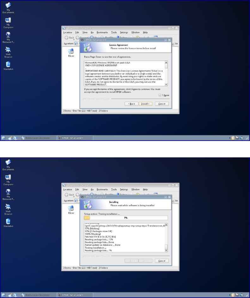Open Tools menu in Konqueror behind Installing dialog
250x298 pixels.
(x=114, y=190)
